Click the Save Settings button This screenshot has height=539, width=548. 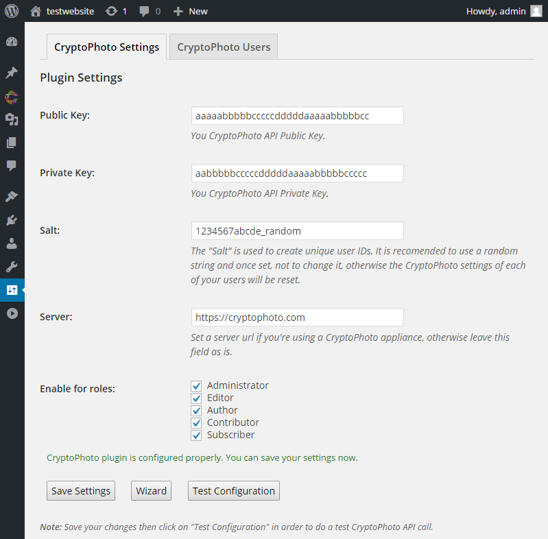(x=81, y=491)
